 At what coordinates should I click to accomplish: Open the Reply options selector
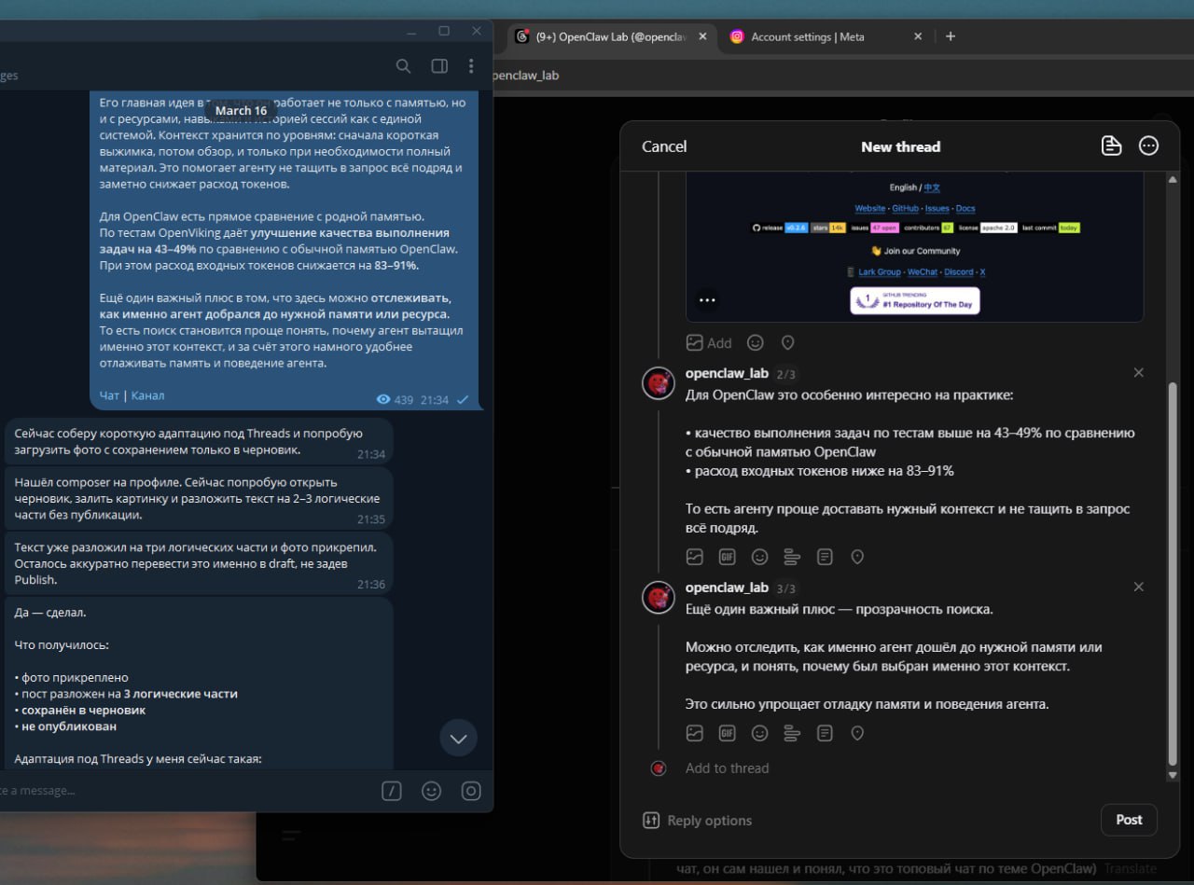click(697, 820)
